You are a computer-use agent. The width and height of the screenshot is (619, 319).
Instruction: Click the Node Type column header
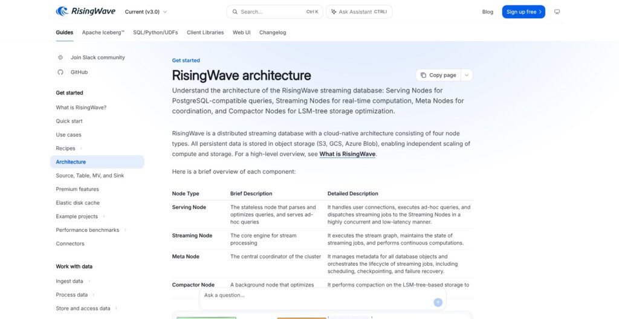click(x=186, y=194)
